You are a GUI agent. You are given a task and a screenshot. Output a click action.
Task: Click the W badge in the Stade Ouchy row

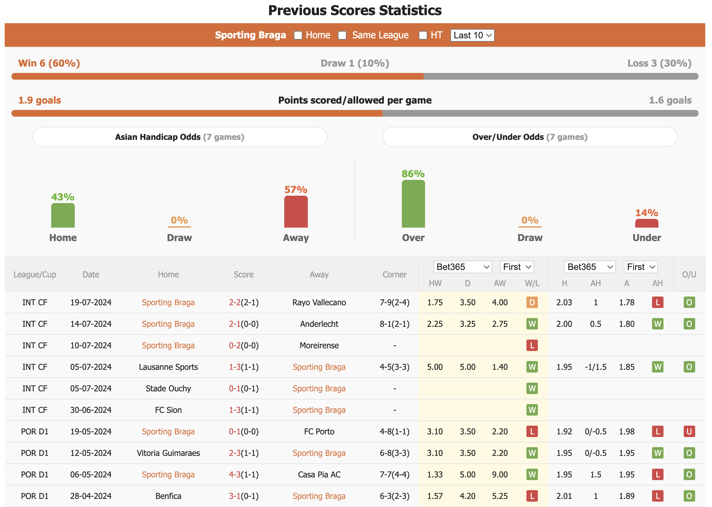coord(532,388)
